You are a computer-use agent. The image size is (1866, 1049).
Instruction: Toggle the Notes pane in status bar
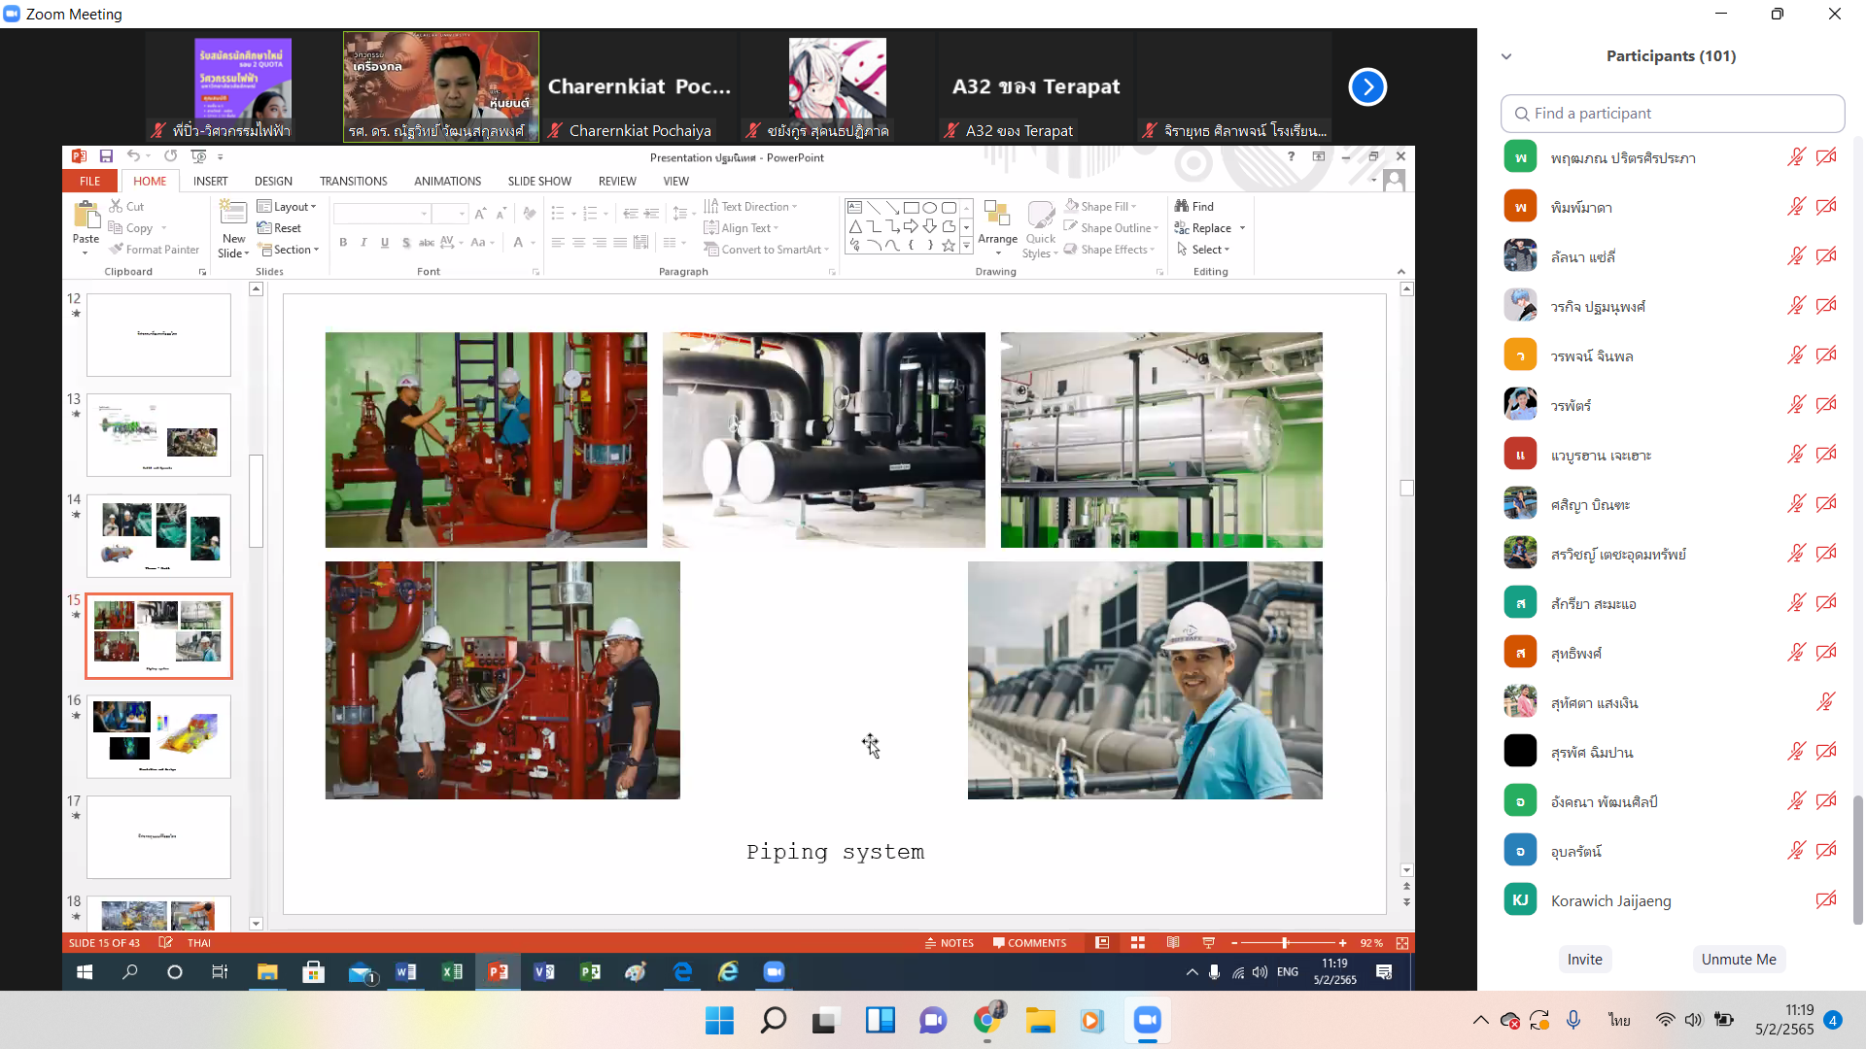tap(950, 943)
